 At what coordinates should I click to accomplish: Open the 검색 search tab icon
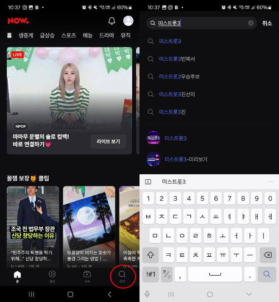(x=122, y=276)
